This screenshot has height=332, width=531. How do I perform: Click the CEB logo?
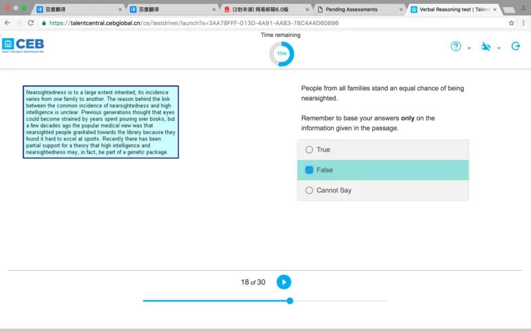[23, 46]
